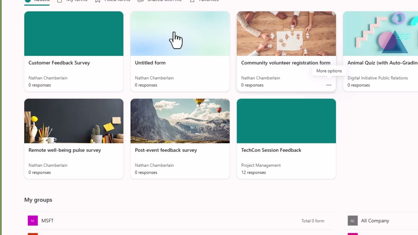This screenshot has width=418, height=235.
Task: Open the puzzle image on Community volunteer form
Action: point(286,34)
